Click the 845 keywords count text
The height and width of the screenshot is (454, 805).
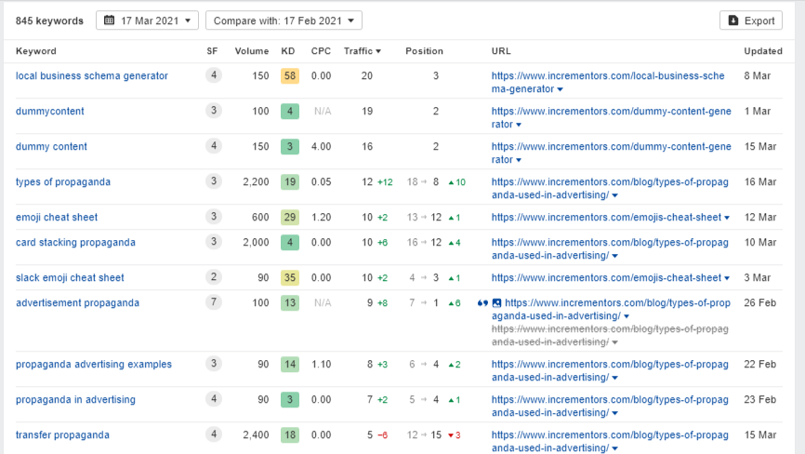pyautogui.click(x=49, y=21)
